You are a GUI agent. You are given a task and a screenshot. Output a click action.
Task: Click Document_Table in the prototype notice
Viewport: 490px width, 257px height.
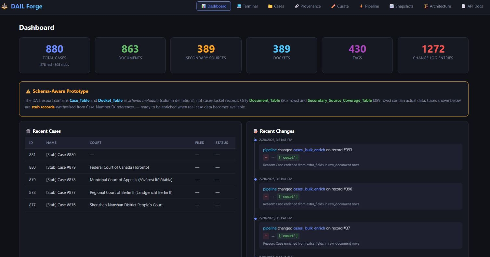[x=264, y=101]
